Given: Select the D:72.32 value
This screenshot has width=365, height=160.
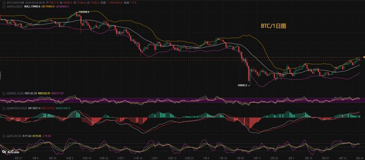Looking at the screenshot, I should point(37,135).
